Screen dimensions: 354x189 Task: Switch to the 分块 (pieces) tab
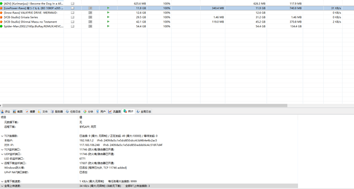pyautogui.click(x=88, y=111)
